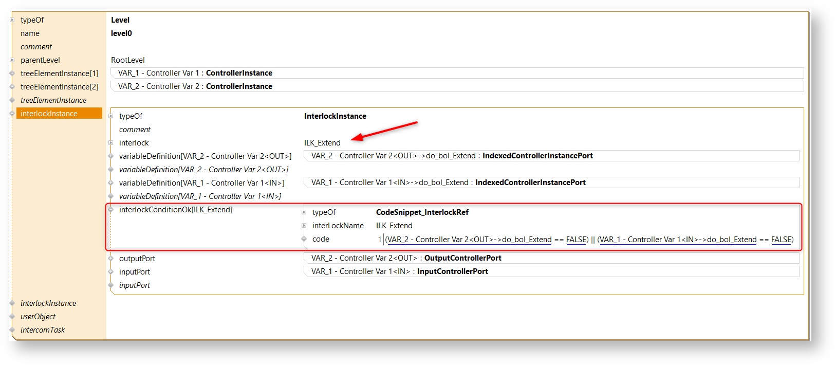This screenshot has width=836, height=366.
Task: Click the diamond icon beside the code row
Action: tap(304, 239)
